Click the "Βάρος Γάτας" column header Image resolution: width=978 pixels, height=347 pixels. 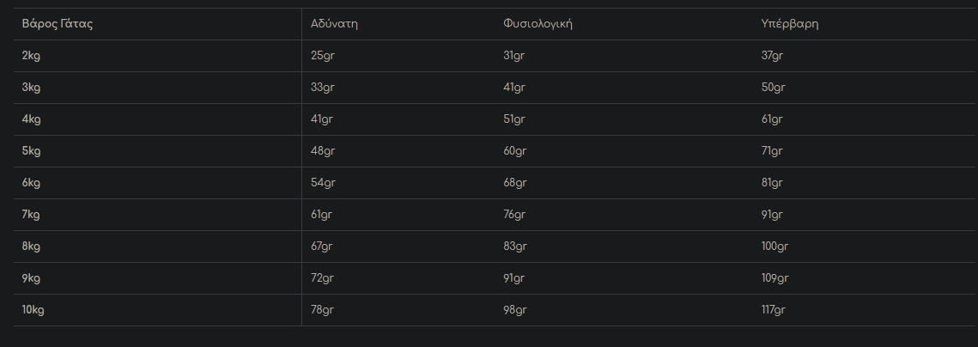click(x=58, y=24)
